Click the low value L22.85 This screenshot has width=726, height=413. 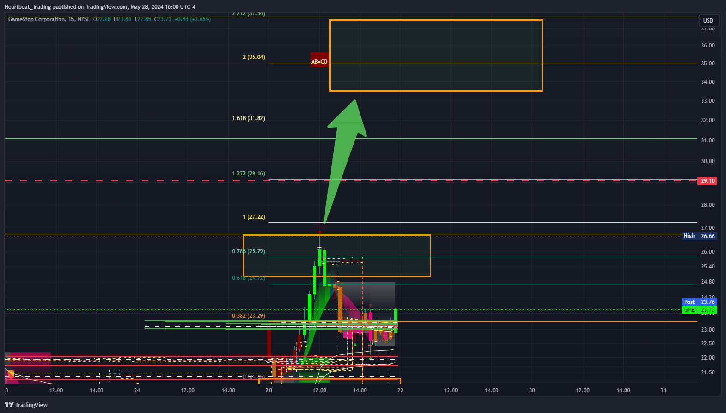143,19
